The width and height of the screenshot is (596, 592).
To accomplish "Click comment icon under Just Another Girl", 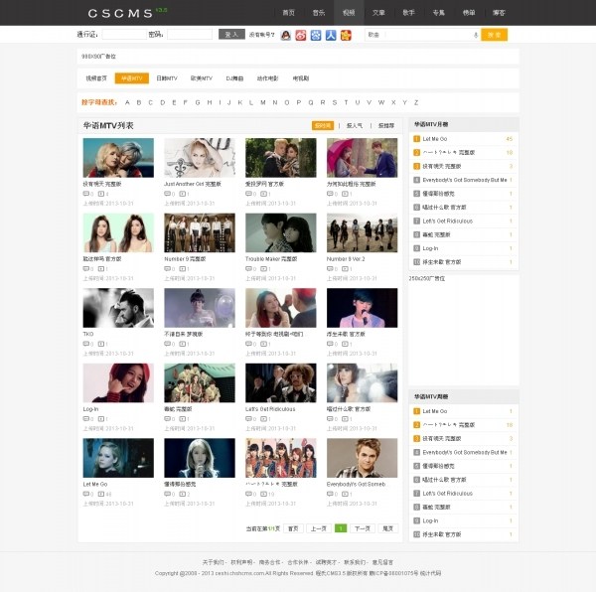I will click(x=168, y=193).
